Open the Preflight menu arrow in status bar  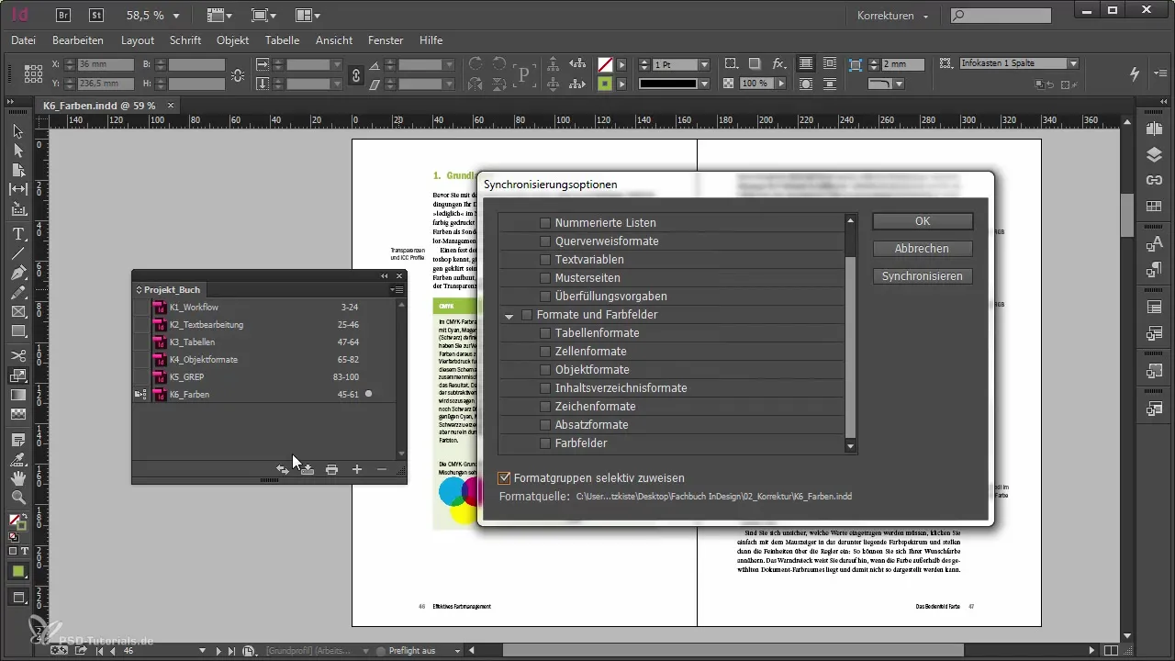point(457,651)
